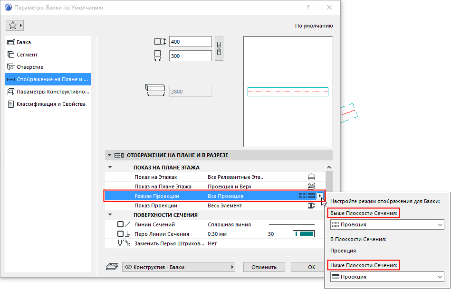Click the Отменить button
The height and width of the screenshot is (289, 451).
264,267
